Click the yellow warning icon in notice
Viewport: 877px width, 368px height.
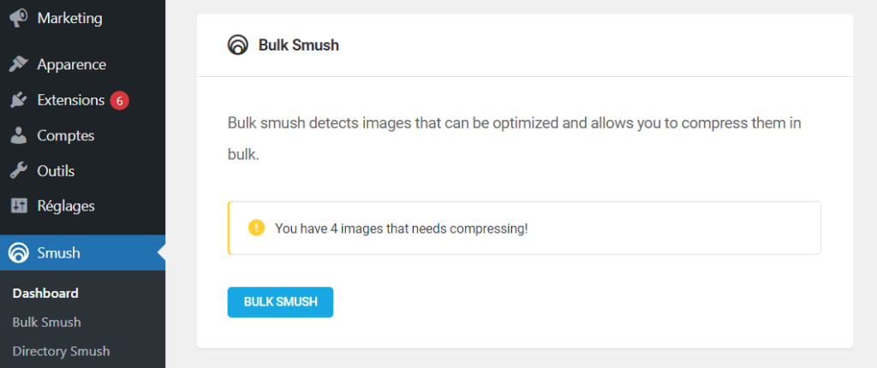click(x=256, y=228)
